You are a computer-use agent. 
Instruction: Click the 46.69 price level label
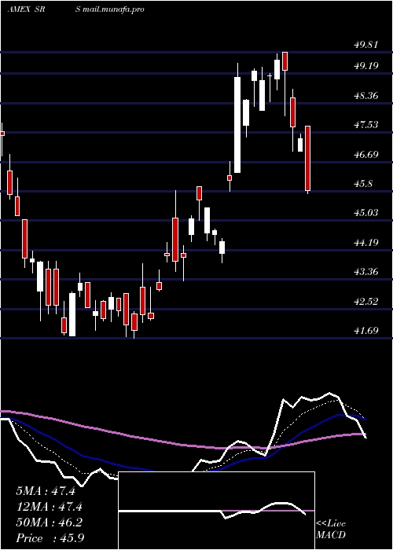click(365, 154)
